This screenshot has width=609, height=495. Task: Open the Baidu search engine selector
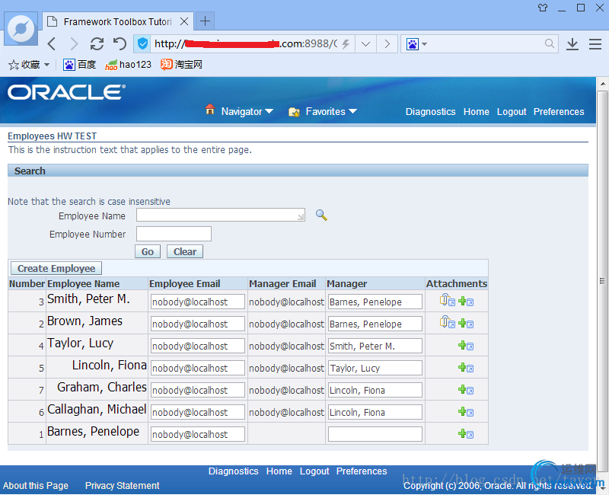(416, 44)
